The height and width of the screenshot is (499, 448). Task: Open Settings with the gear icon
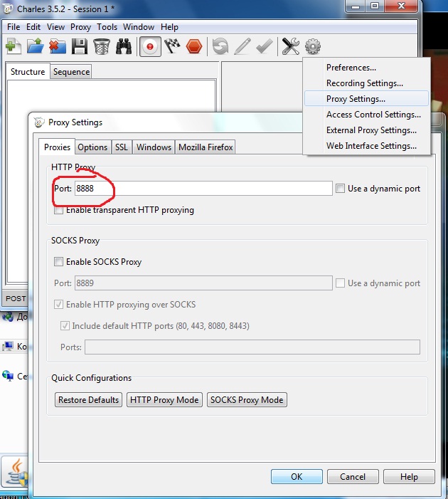click(313, 46)
